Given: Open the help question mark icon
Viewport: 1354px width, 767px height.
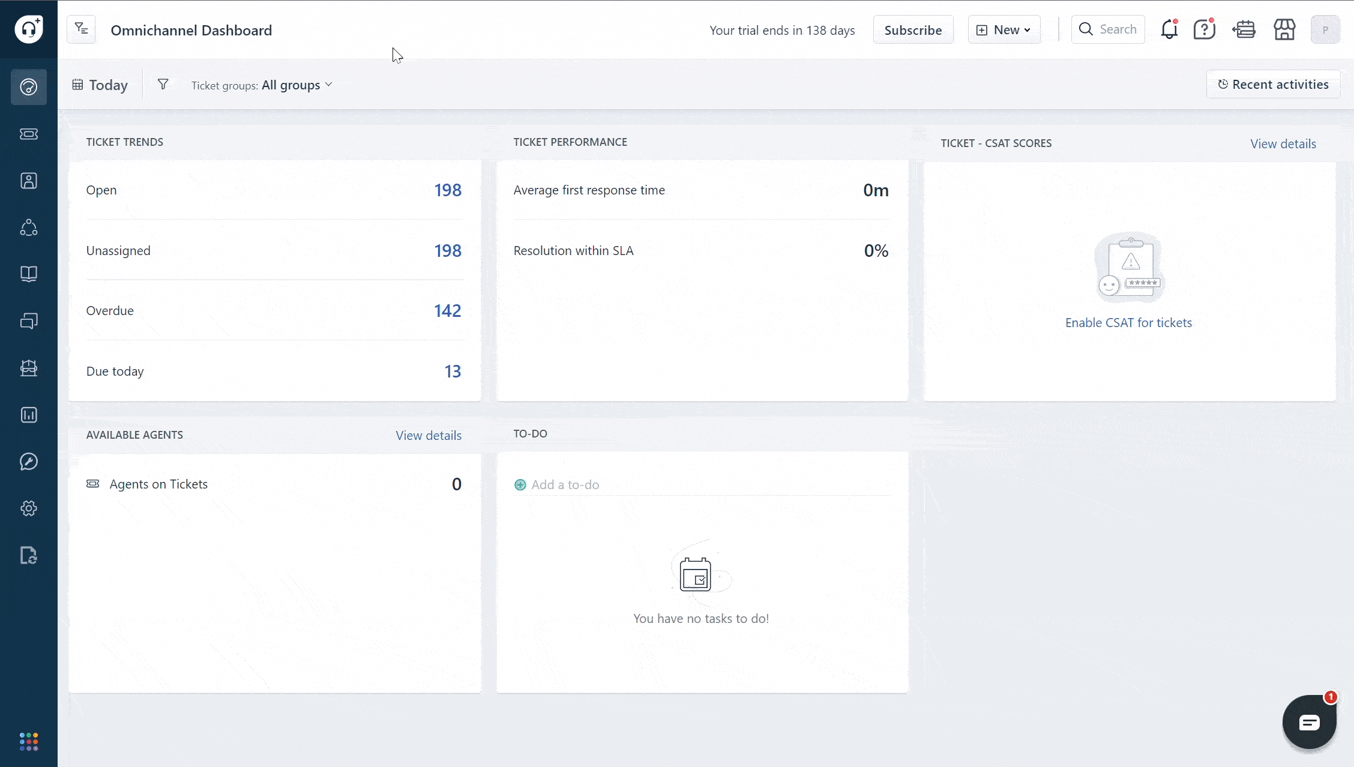Looking at the screenshot, I should pyautogui.click(x=1204, y=29).
